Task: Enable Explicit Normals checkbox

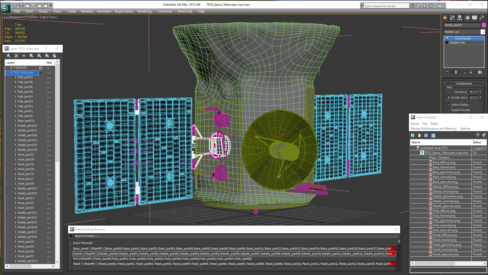Action: (x=449, y=110)
